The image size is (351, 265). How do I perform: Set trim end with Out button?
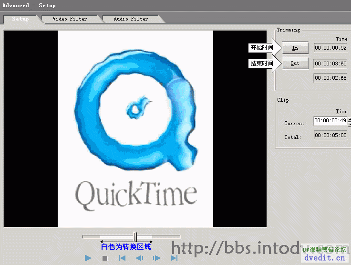(295, 64)
